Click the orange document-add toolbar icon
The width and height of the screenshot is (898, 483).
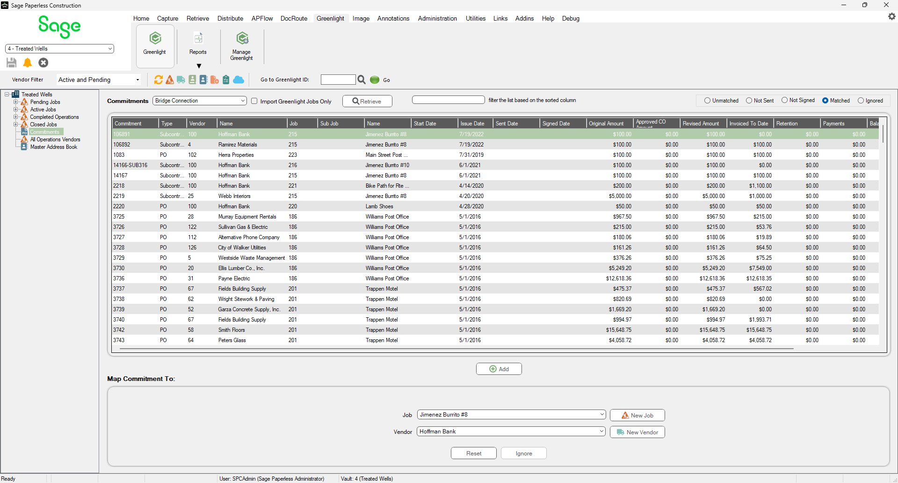(x=215, y=80)
